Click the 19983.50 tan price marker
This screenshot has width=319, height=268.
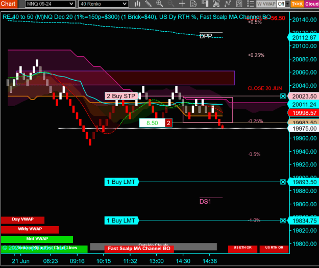point(304,122)
